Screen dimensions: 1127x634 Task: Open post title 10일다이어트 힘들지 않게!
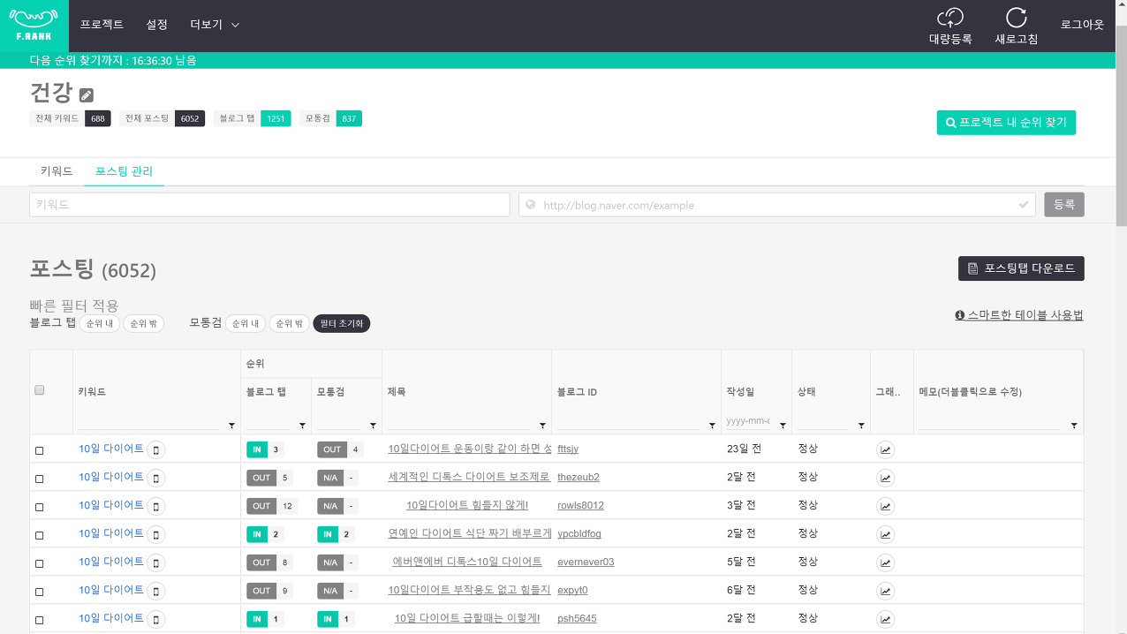(467, 506)
